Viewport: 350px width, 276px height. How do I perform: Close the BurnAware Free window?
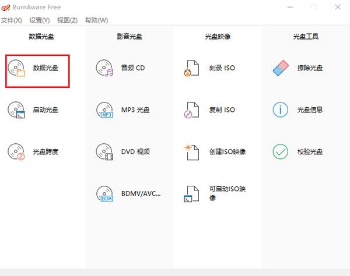[x=338, y=7]
